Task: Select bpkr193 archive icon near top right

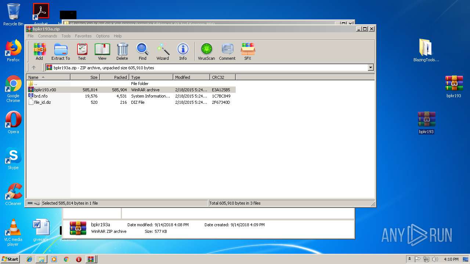Action: click(x=454, y=87)
